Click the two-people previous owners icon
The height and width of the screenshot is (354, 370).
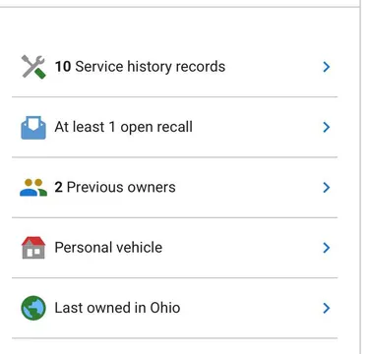(x=33, y=188)
